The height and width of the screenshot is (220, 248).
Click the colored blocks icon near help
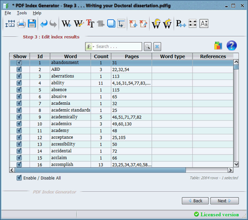pos(218,45)
